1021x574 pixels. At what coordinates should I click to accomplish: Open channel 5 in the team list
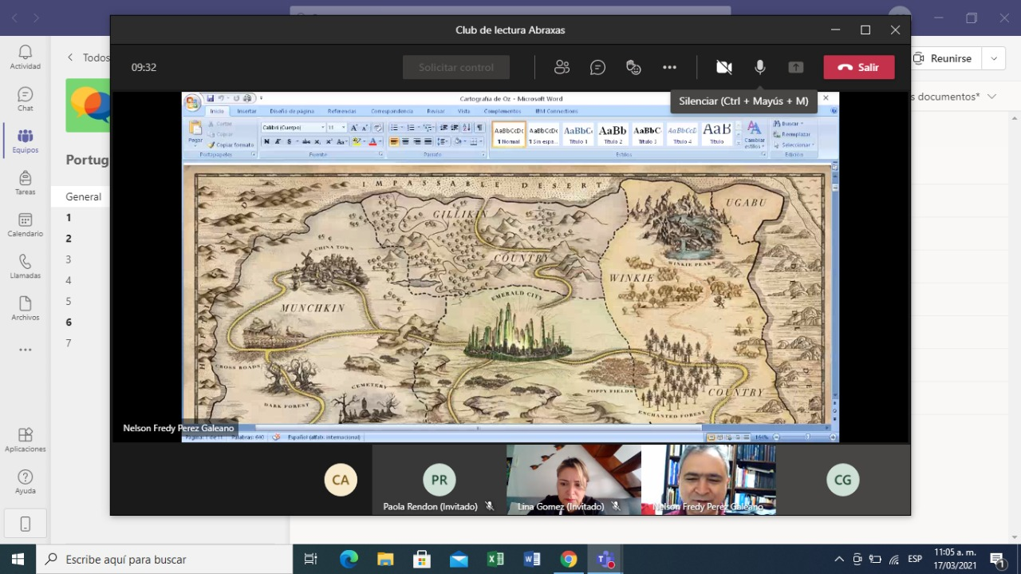(x=69, y=301)
